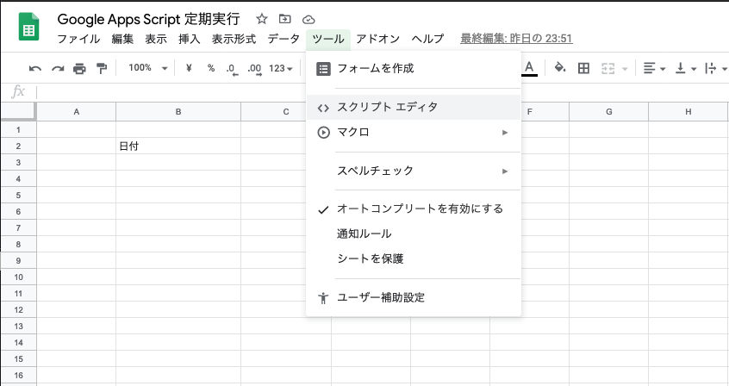This screenshot has width=729, height=386.
Task: Check the cloud save status icon
Action: click(x=308, y=20)
